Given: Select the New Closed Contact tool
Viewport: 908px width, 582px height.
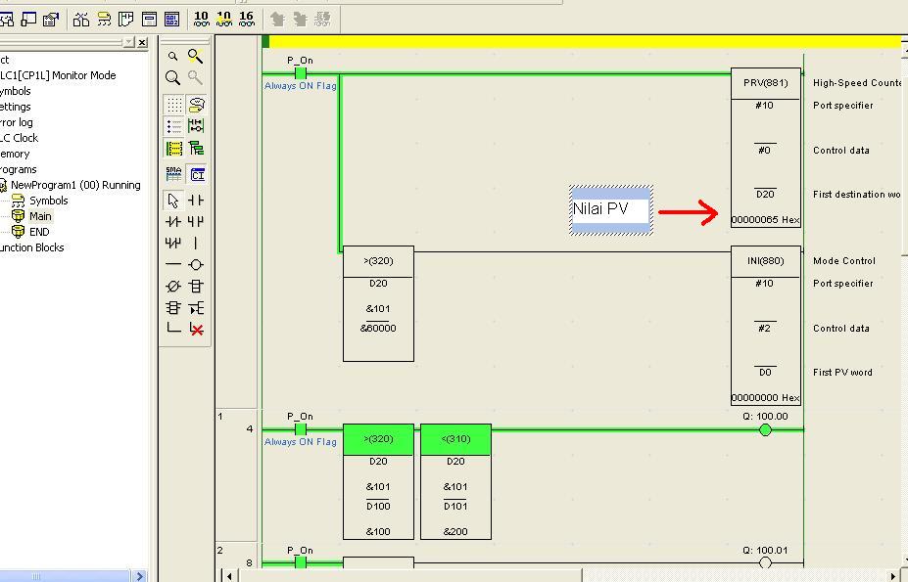Looking at the screenshot, I should click(x=174, y=221).
